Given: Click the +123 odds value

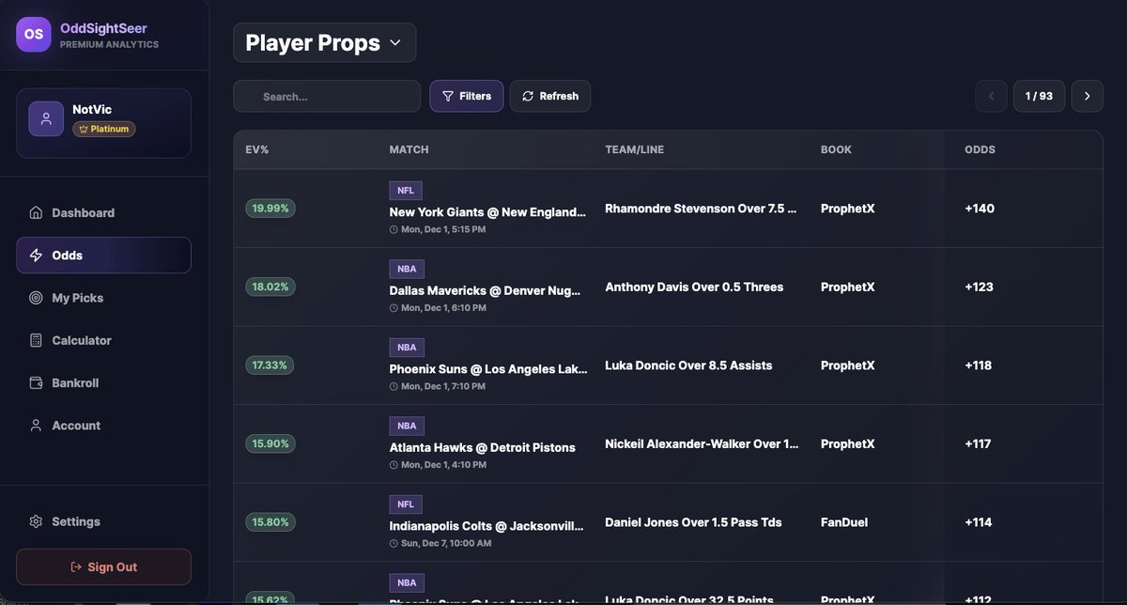Looking at the screenshot, I should coord(979,287).
